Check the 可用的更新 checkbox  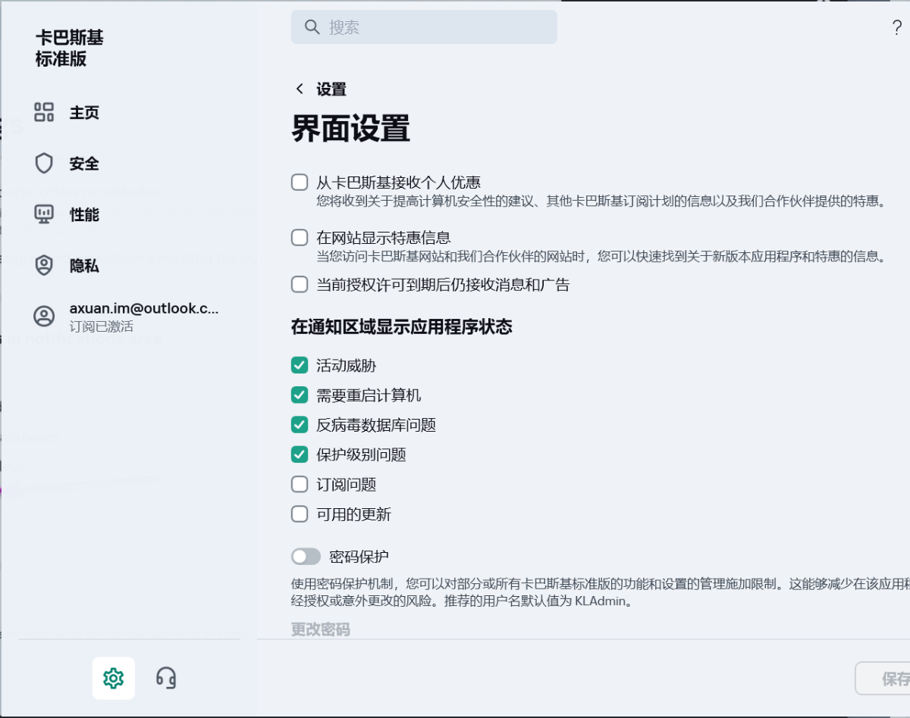(300, 514)
